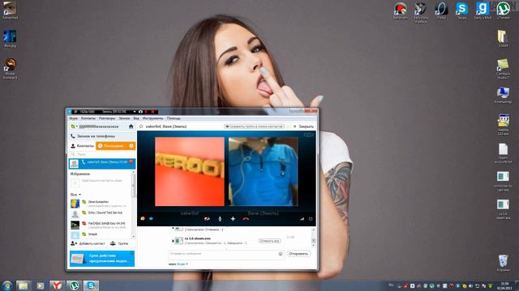The height and width of the screenshot is (291, 519).
Task: Click the Группа button
Action: coord(119,243)
